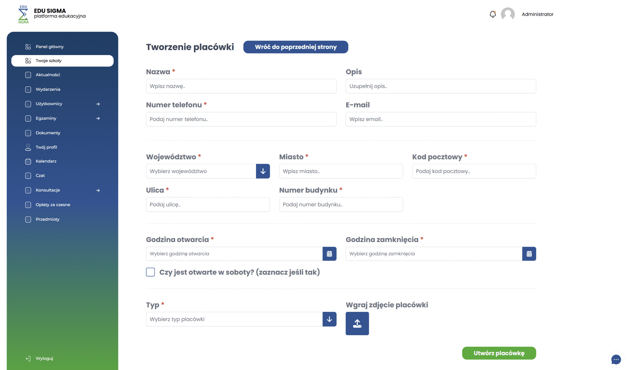Open the Typ placówki dropdown
630x370 pixels.
pos(329,319)
